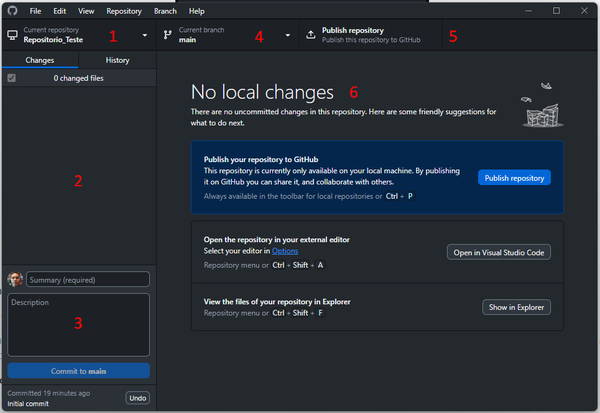Click the upload icon beside Publish repository
600x413 pixels.
coord(311,35)
